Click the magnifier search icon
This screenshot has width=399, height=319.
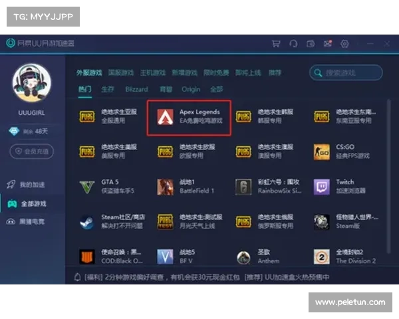pyautogui.click(x=318, y=73)
